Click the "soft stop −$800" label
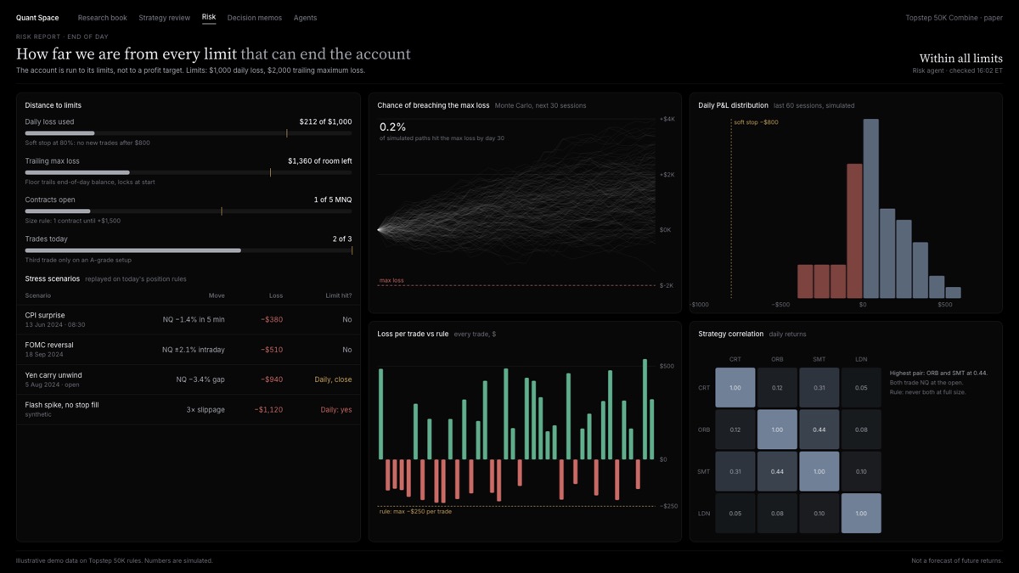This screenshot has height=573, width=1019. coord(756,122)
